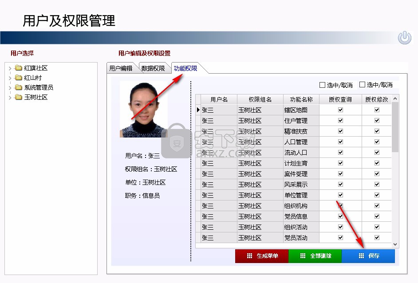The width and height of the screenshot is (418, 283).
Task: Select the 功能权限 tab
Action: (x=185, y=68)
